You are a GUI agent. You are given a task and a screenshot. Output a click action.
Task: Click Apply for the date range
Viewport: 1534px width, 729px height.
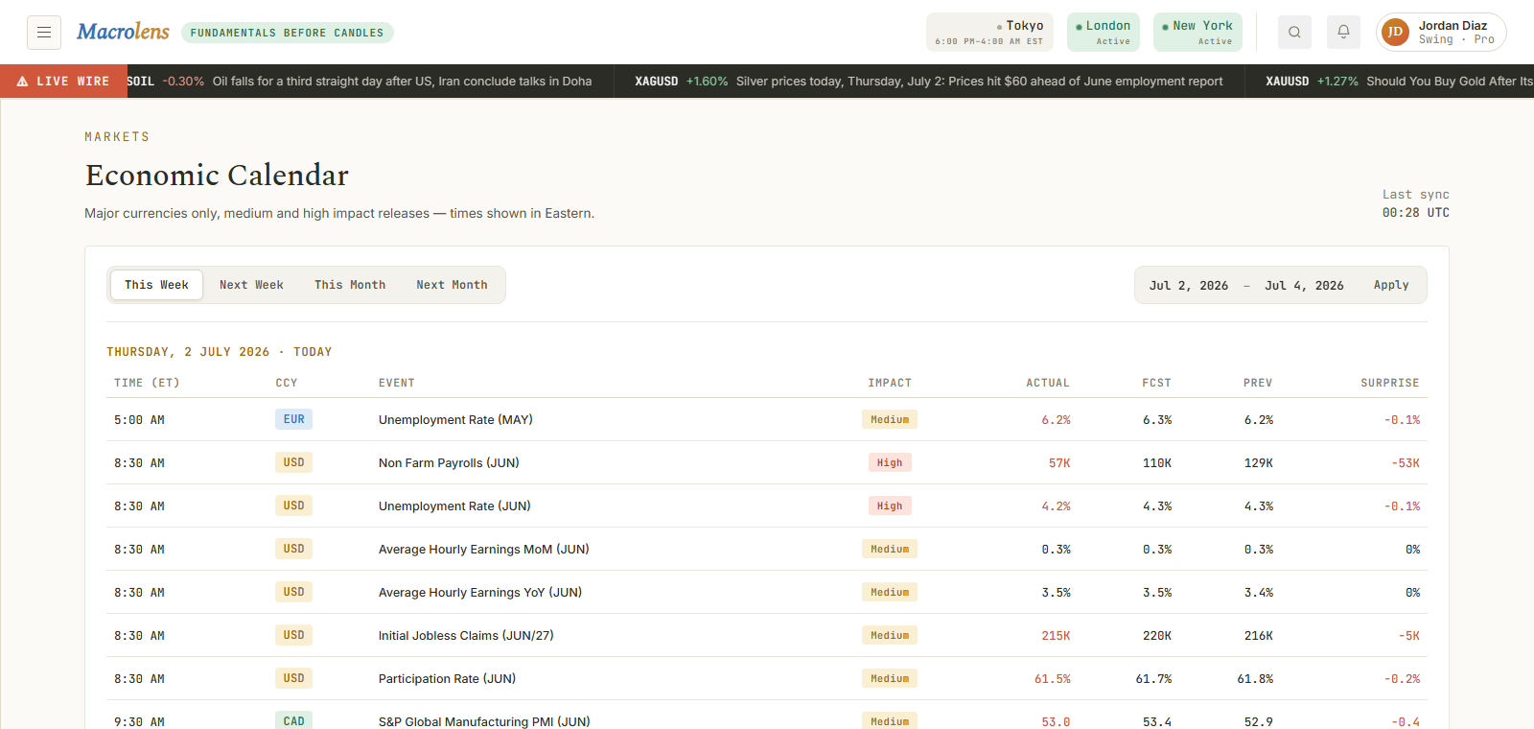click(1391, 285)
